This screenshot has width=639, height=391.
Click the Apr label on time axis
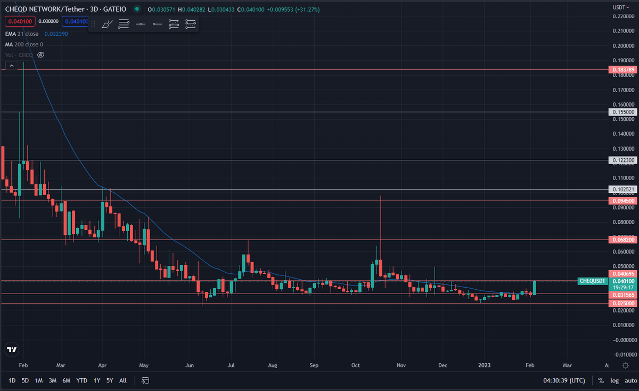coord(103,365)
